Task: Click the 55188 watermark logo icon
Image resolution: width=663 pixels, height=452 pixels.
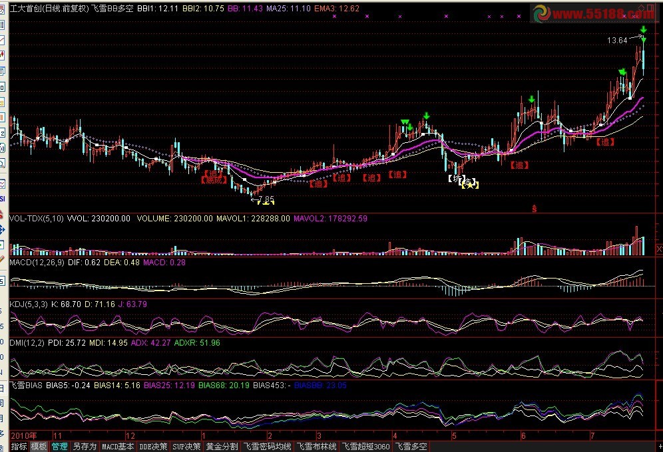Action: (x=541, y=13)
